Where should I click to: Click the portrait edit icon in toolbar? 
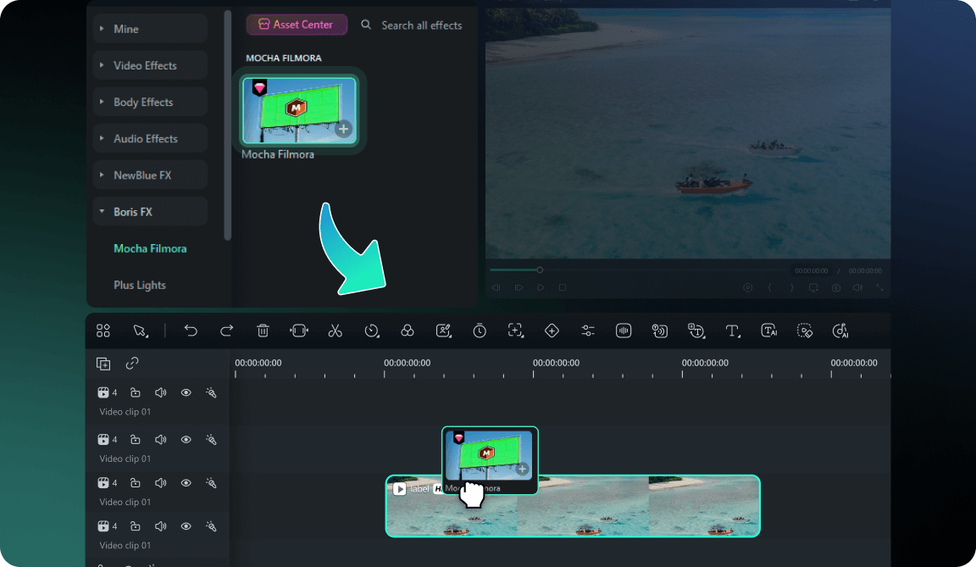click(443, 331)
